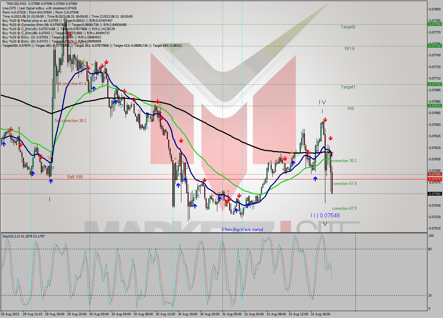
Task: Click the 0.07800 price axis value
Action: 435,9
